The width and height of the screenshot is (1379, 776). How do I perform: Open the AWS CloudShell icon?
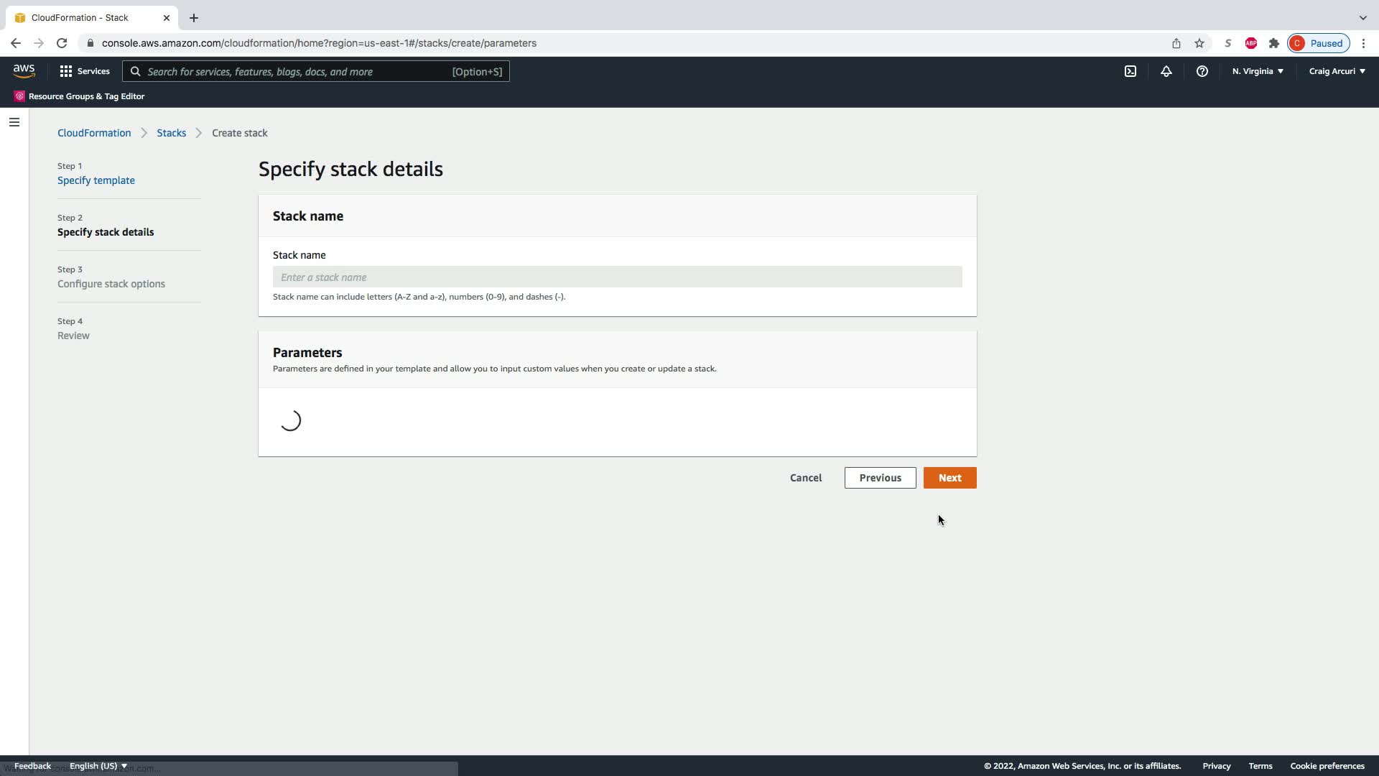tap(1130, 71)
